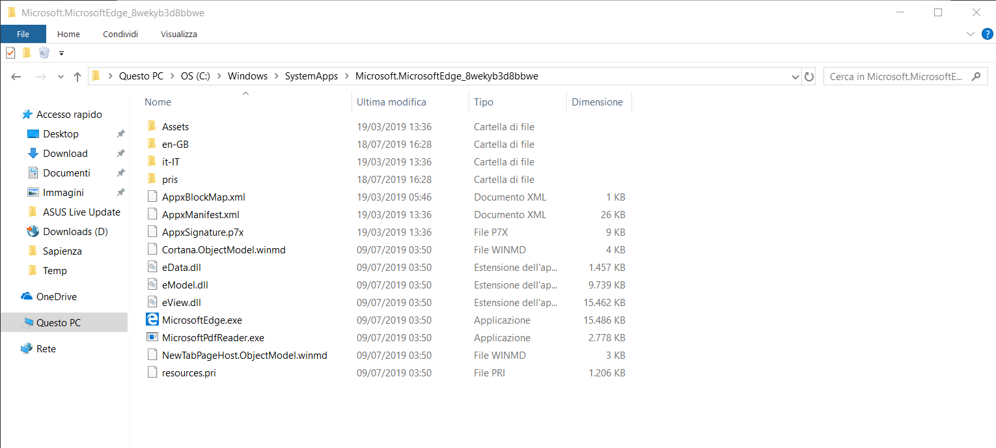Click the search field Cerca in Microsoft.MicrosoftEdge
Viewport: 996px width, 448px height.
(895, 77)
